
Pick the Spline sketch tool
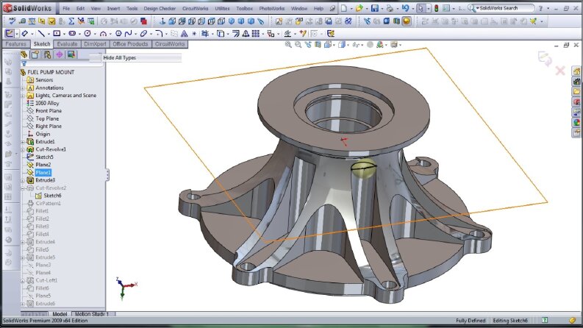(128, 34)
